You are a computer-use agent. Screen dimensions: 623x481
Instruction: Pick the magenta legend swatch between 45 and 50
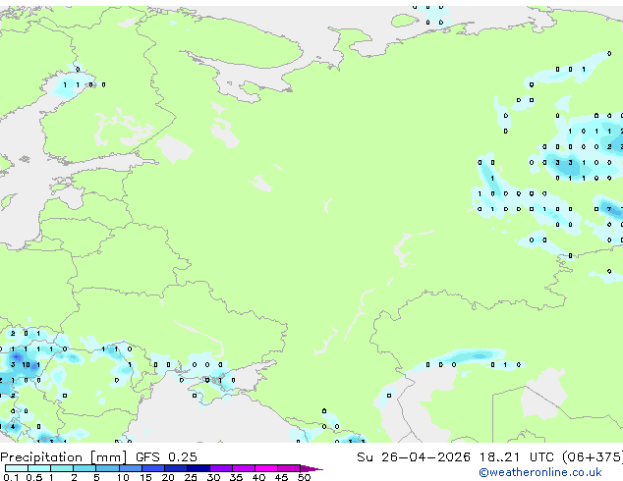[289, 468]
